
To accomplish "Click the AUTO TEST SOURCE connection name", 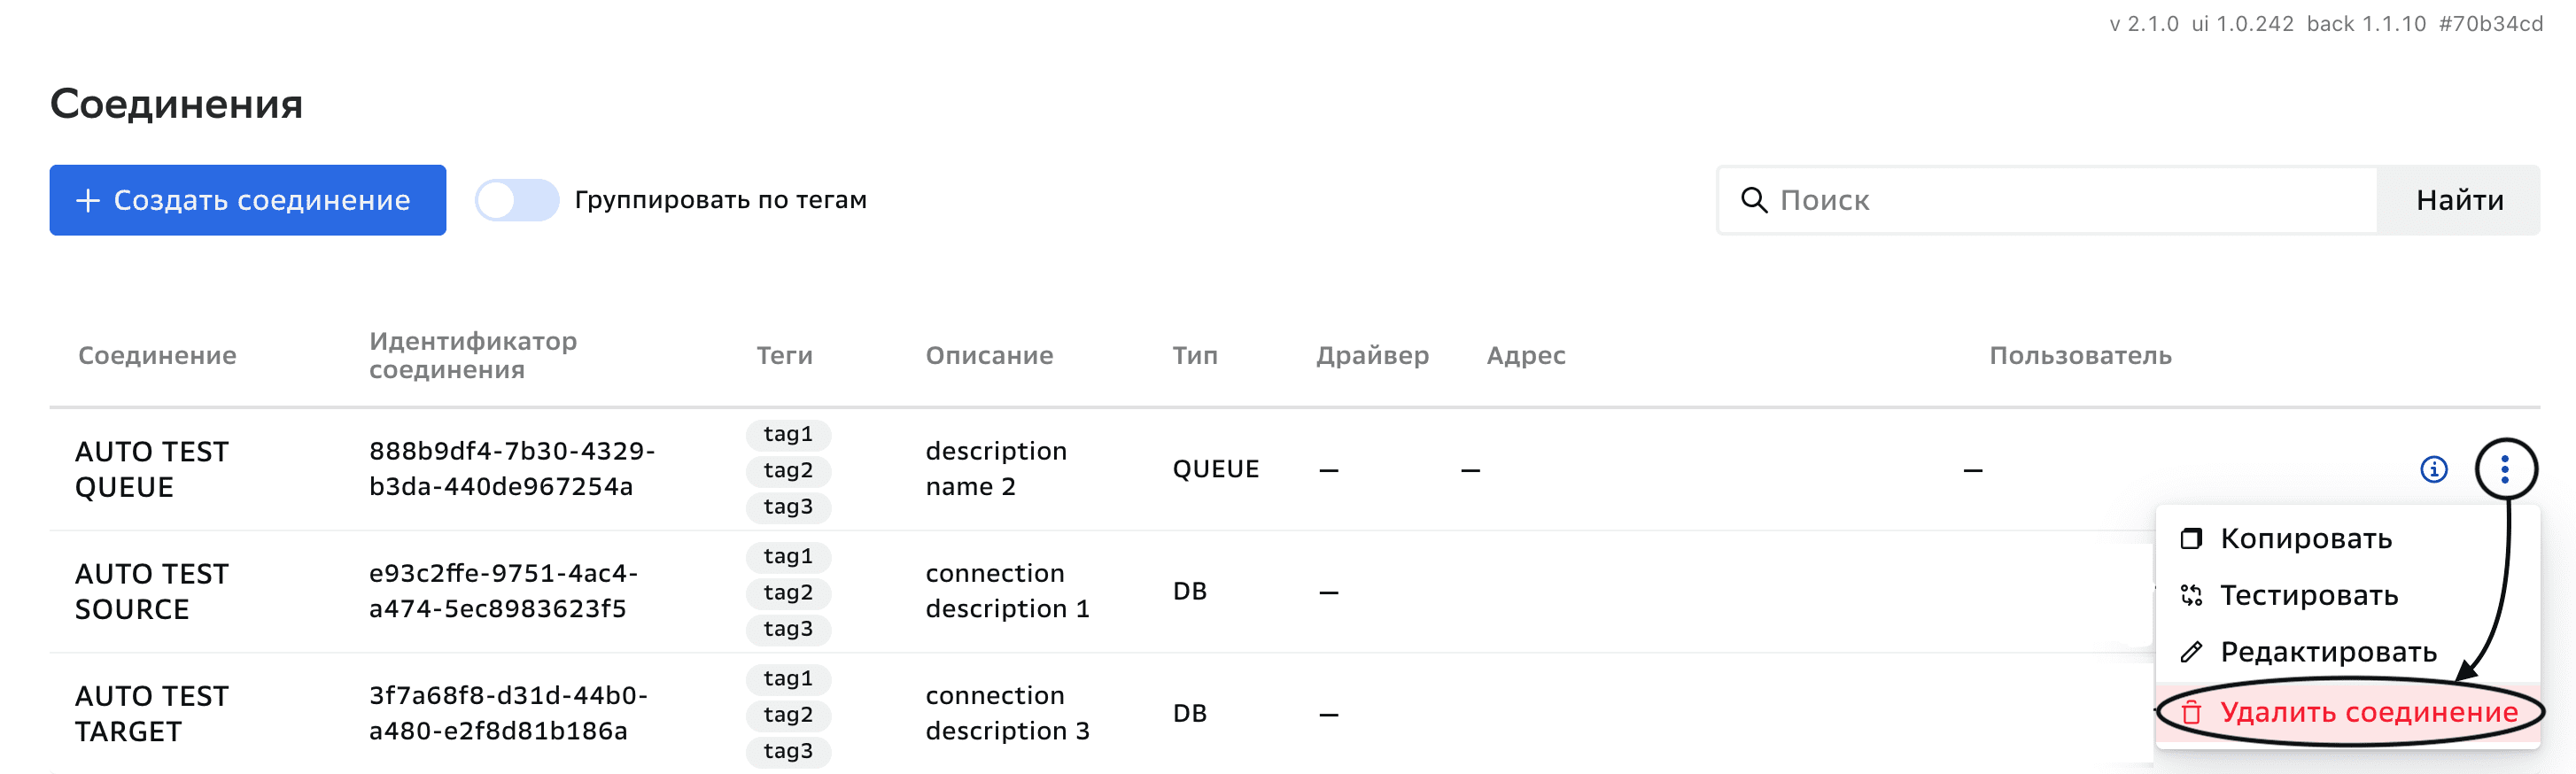I will point(152,591).
